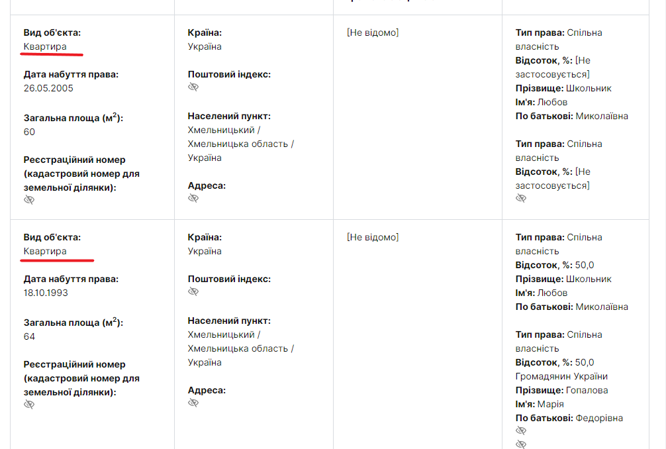Click [Не відомо] in the 60 m² apartment row
666x449 pixels.
click(373, 32)
